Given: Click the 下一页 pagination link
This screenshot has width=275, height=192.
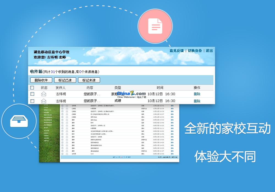Looking at the screenshot, I should [125, 157].
